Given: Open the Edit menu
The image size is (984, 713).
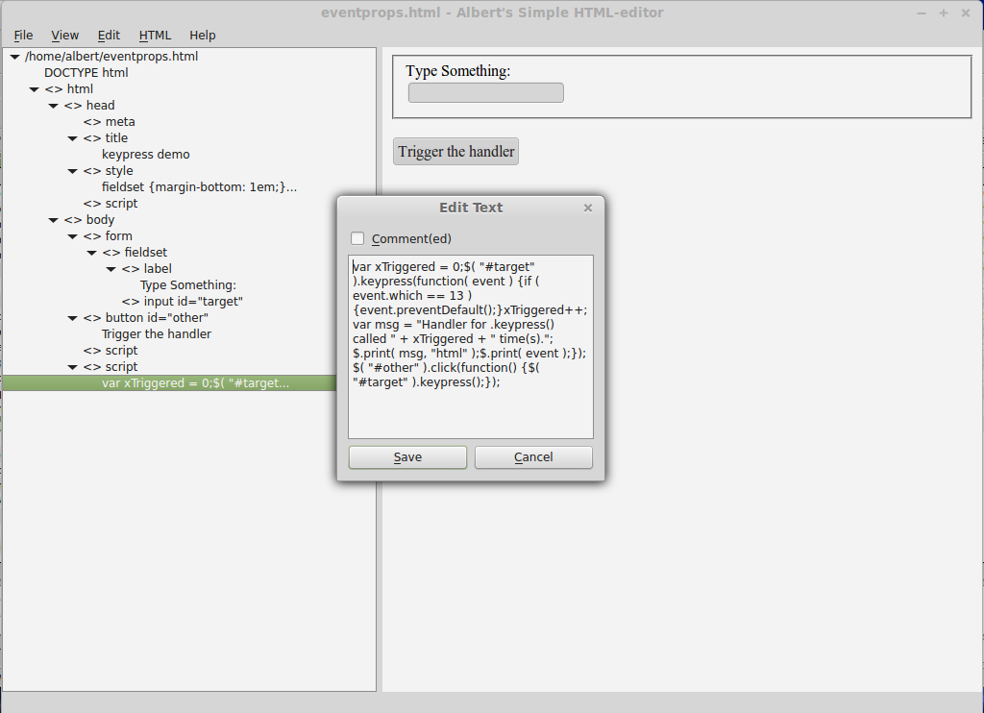Looking at the screenshot, I should point(109,36).
